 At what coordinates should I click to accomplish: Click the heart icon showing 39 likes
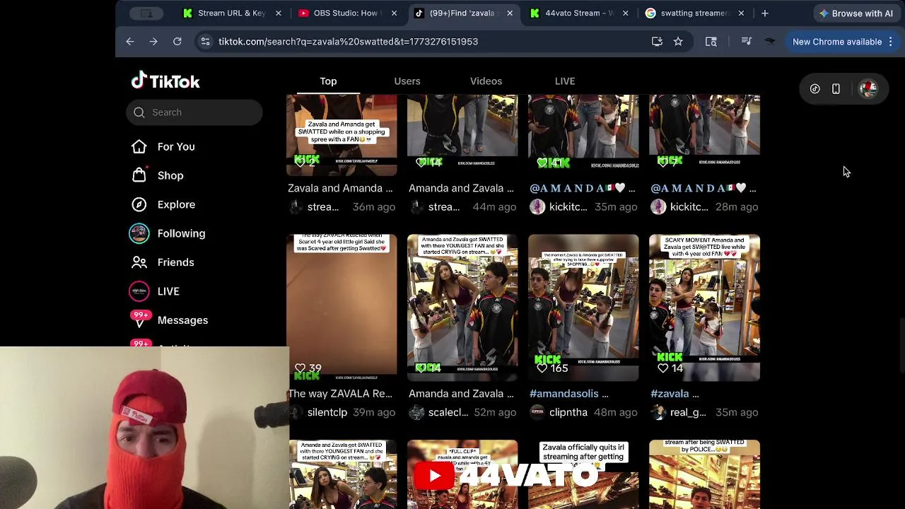300,368
